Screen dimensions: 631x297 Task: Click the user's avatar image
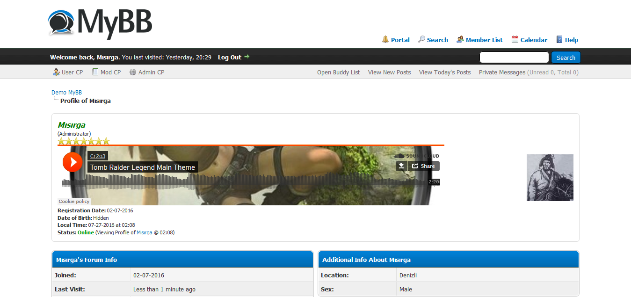coord(550,178)
